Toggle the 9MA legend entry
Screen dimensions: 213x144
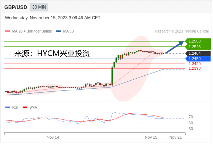[x=30, y=107]
